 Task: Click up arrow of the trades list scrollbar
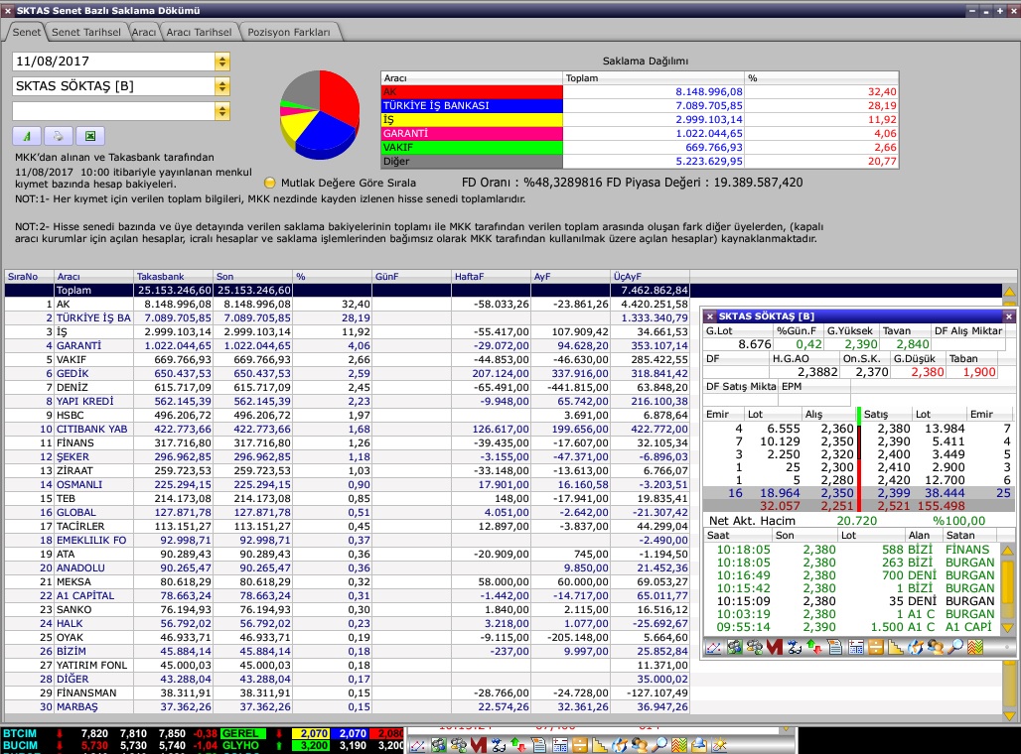[1007, 551]
